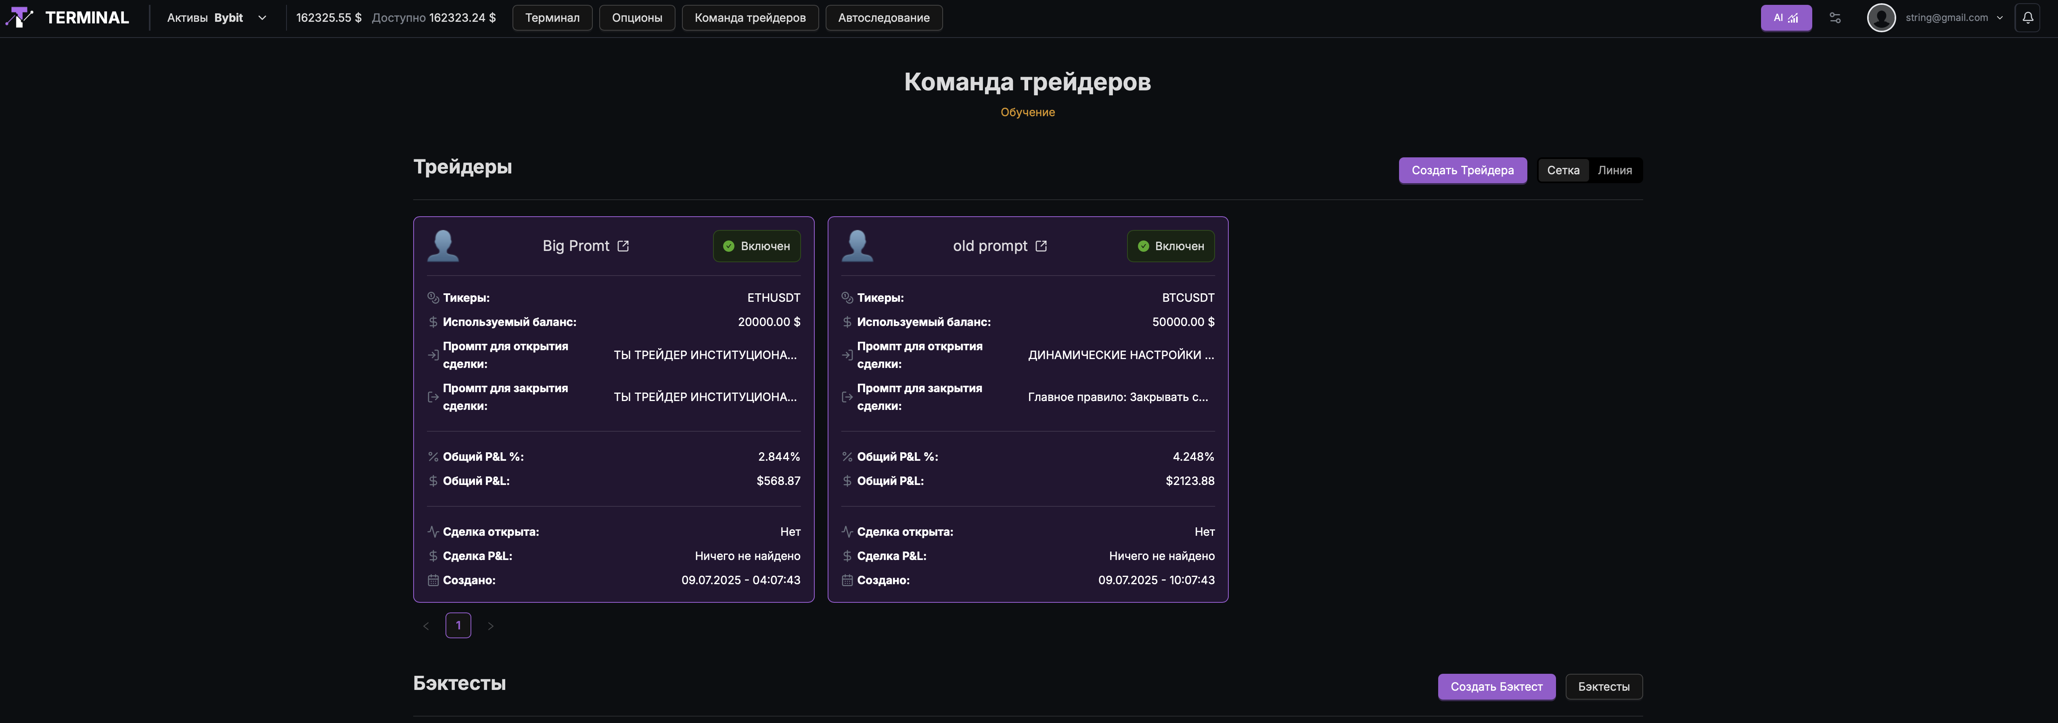
Task: Open external link beside Big Promt trader name
Action: (x=623, y=246)
